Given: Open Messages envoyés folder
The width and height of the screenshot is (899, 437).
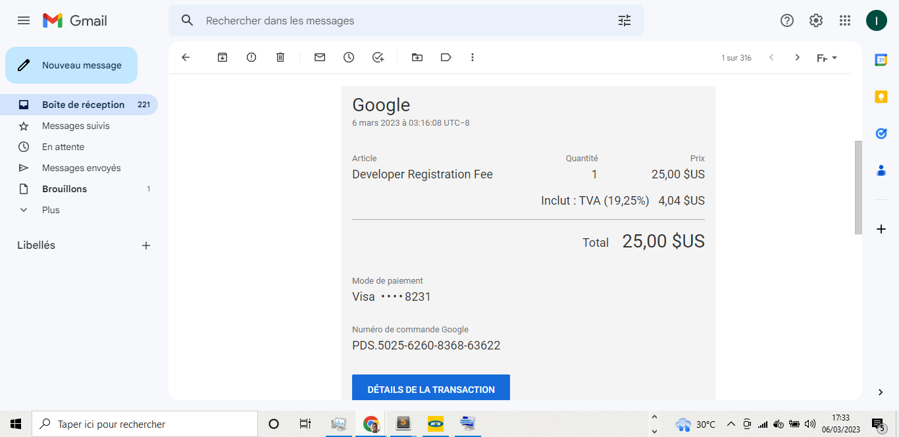Looking at the screenshot, I should click(79, 168).
